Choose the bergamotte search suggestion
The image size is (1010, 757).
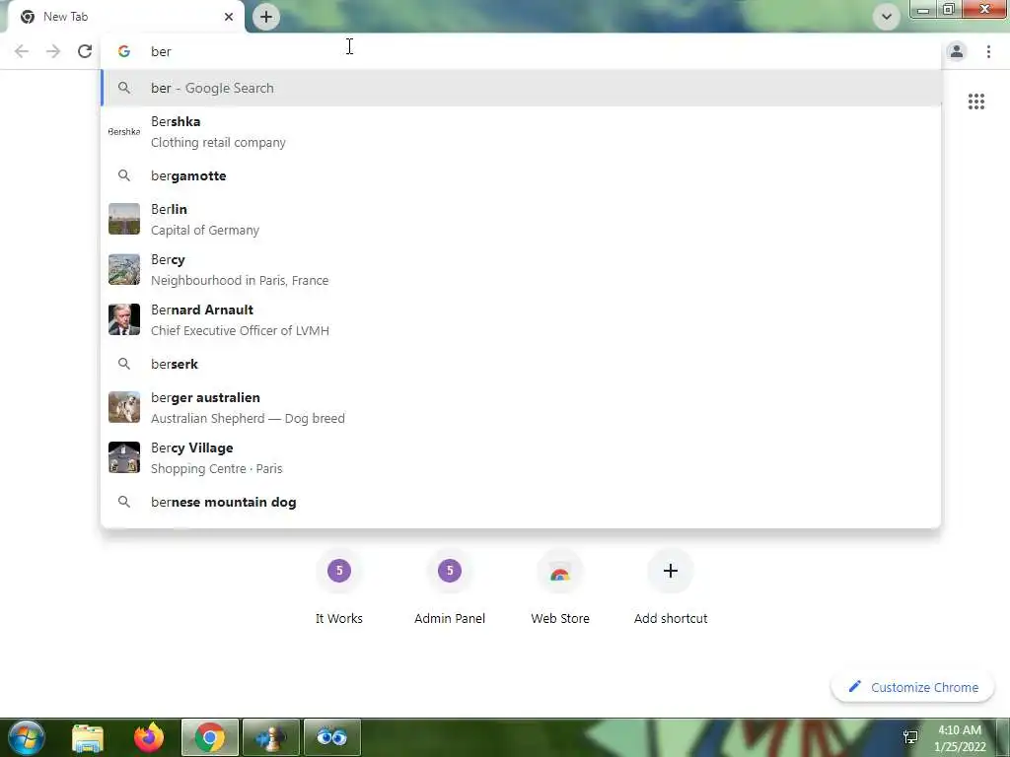click(522, 175)
